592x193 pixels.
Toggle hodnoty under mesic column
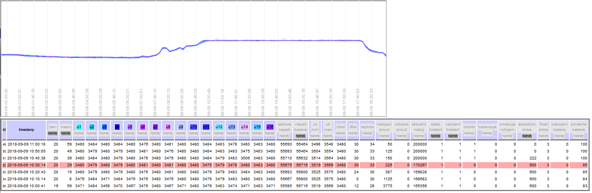(66, 133)
